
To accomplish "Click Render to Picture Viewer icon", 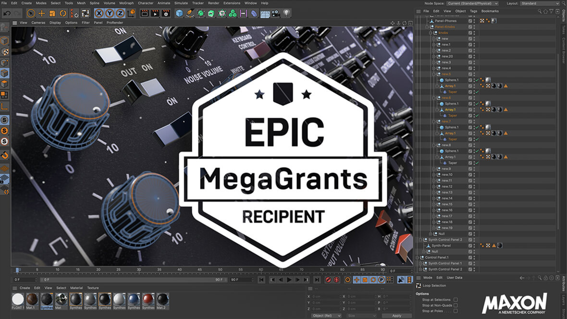I will pyautogui.click(x=155, y=13).
